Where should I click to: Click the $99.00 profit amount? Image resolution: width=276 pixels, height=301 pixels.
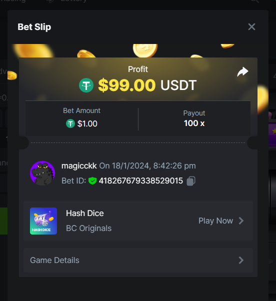(x=127, y=85)
